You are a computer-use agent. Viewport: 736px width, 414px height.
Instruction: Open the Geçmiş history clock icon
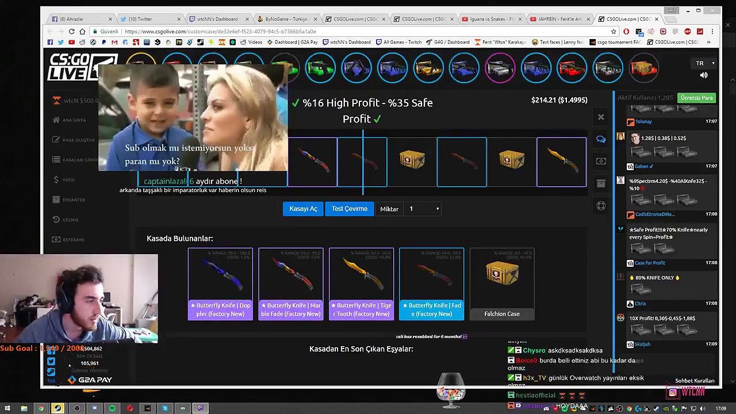point(56,220)
